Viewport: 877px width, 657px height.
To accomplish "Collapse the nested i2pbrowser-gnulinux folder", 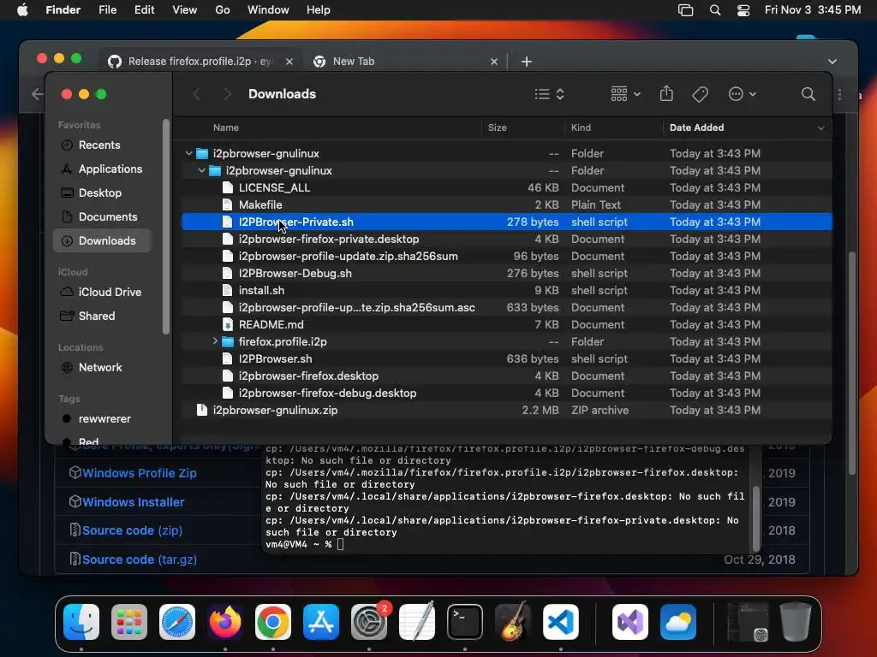I will coord(202,170).
